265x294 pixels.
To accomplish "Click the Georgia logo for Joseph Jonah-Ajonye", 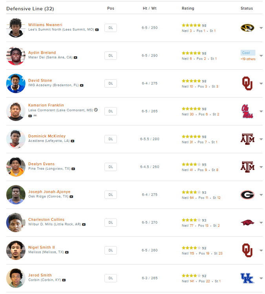I will pos(247,195).
